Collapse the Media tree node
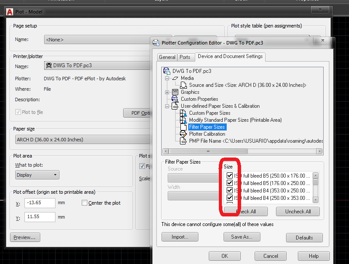 pyautogui.click(x=167, y=78)
